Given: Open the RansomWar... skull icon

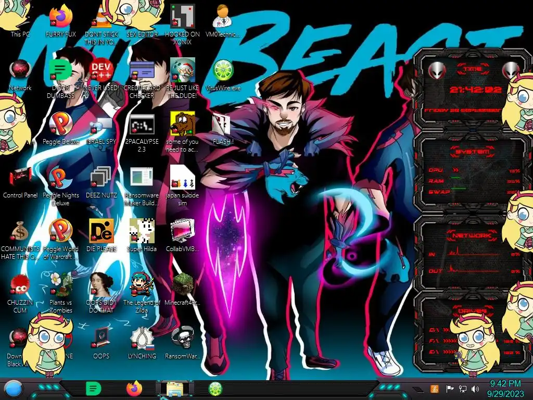Looking at the screenshot, I should pyautogui.click(x=183, y=343).
